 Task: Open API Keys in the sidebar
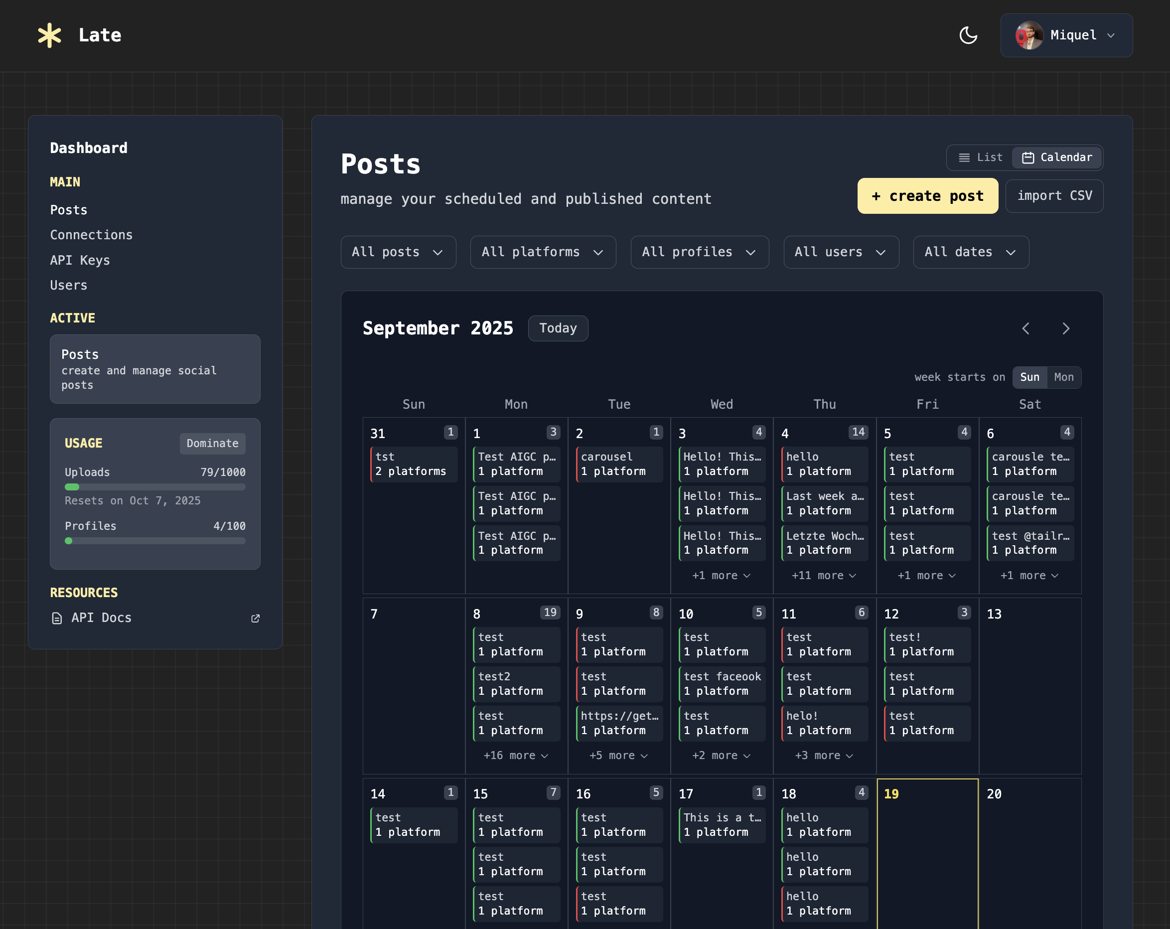click(80, 261)
